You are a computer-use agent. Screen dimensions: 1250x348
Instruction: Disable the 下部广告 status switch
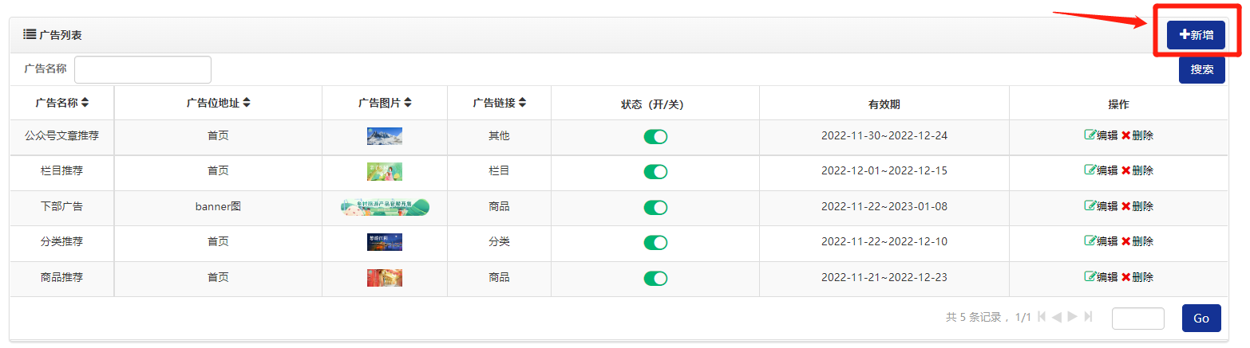pos(655,207)
